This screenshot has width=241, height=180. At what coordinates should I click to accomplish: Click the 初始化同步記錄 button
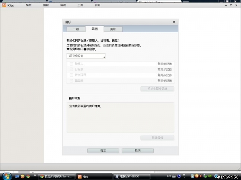pos(157,89)
